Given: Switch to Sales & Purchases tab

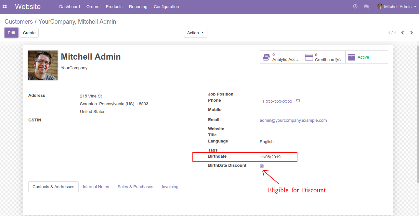Looking at the screenshot, I should click(135, 187).
